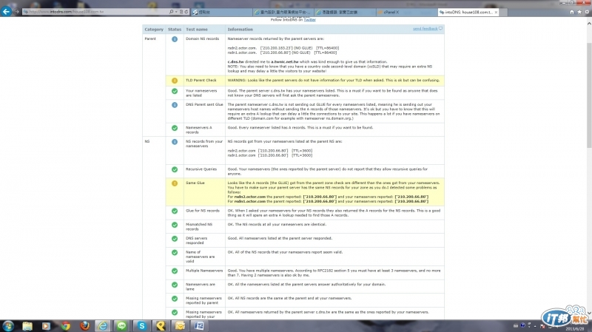Click info icon for DNS Parent sent Glue
This screenshot has height=332, width=592.
coord(175,105)
